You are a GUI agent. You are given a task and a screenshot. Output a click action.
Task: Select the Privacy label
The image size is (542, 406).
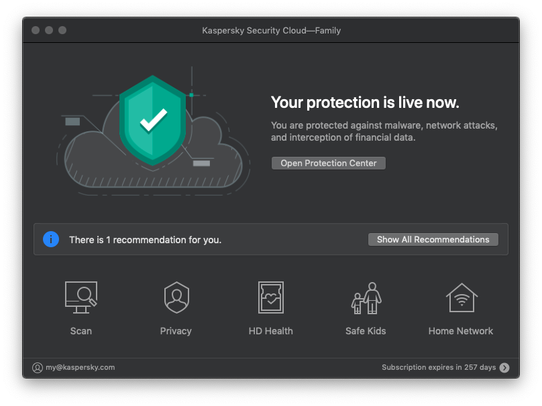pos(176,331)
